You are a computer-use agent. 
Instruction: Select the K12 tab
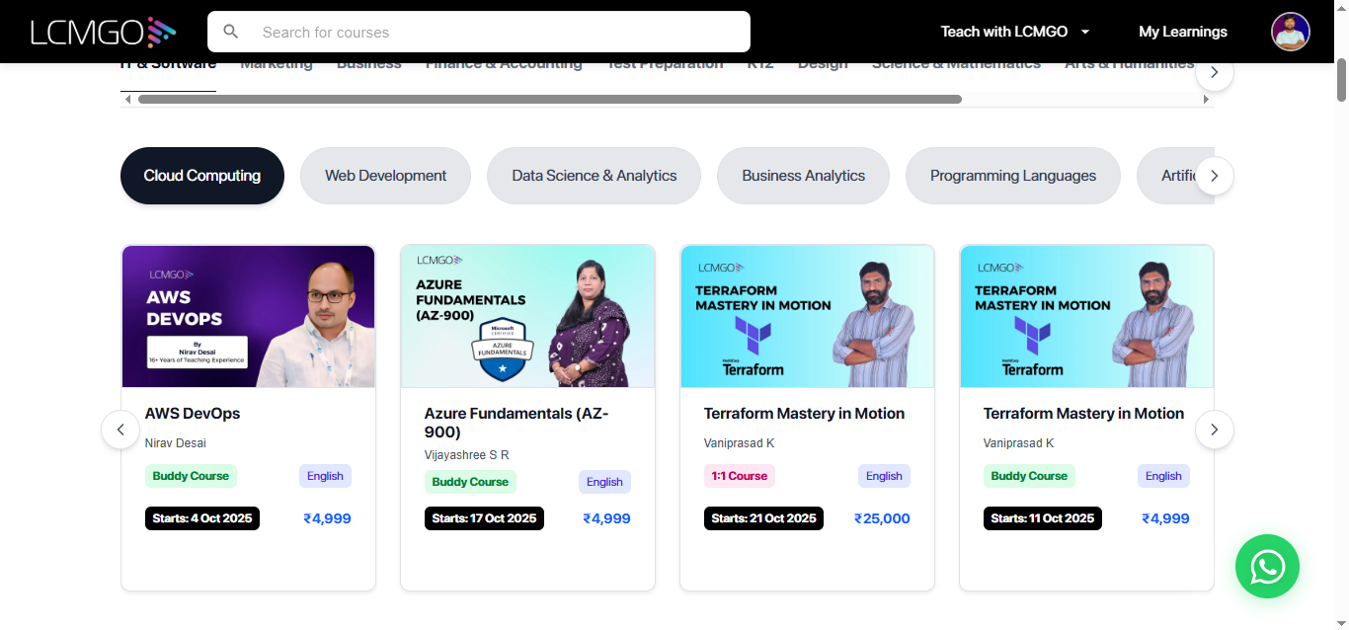(x=760, y=68)
